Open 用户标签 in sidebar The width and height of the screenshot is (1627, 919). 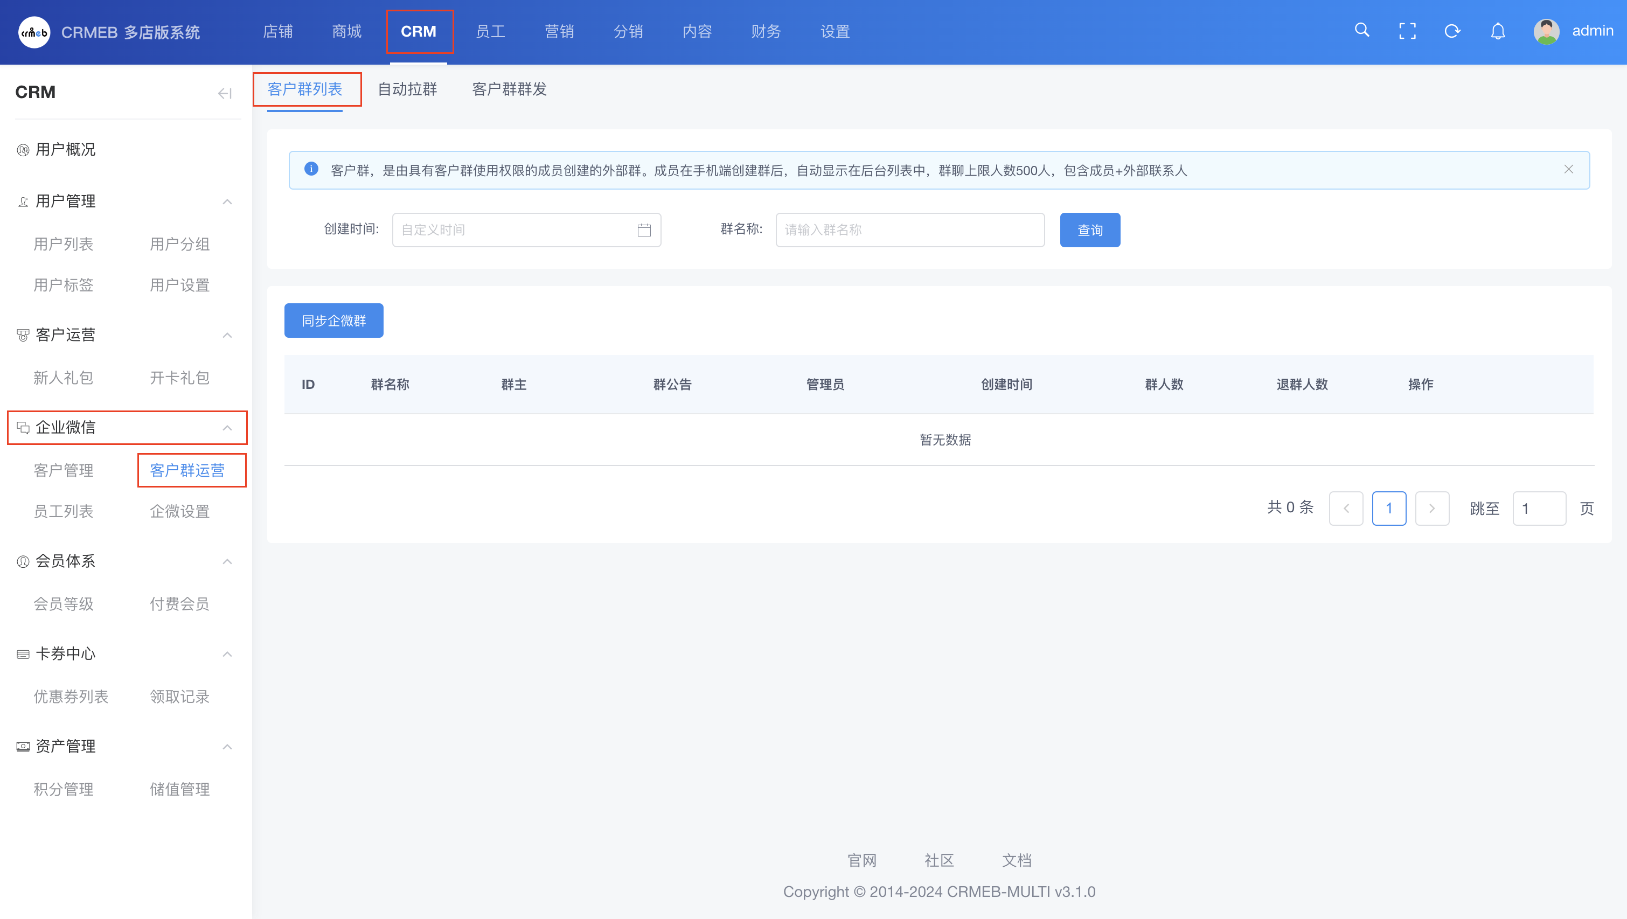[63, 286]
